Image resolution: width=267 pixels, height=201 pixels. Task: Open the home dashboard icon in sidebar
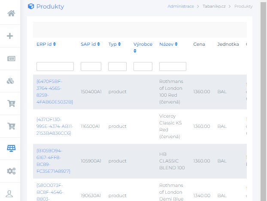11,13
